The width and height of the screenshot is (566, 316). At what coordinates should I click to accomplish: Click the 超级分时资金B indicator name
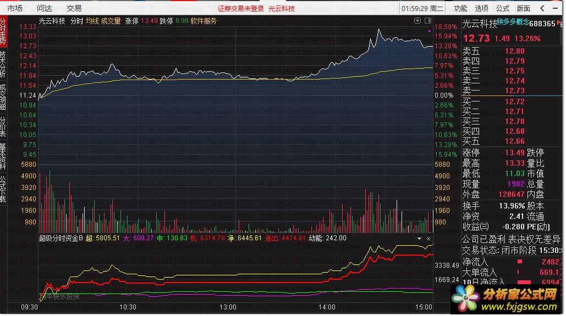click(61, 238)
